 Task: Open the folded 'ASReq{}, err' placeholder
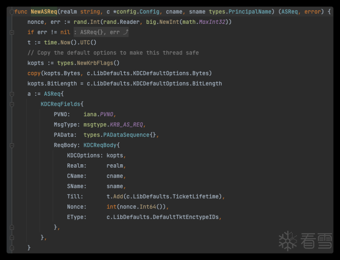click(101, 32)
